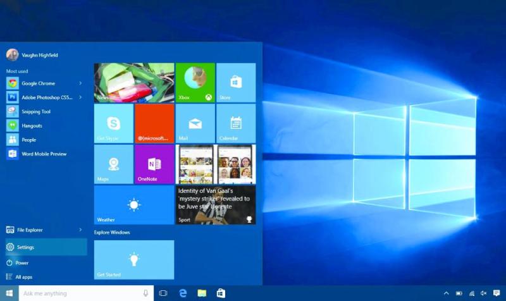The image size is (506, 301).
Task: Click the battery icon in system tray
Action: (x=459, y=293)
